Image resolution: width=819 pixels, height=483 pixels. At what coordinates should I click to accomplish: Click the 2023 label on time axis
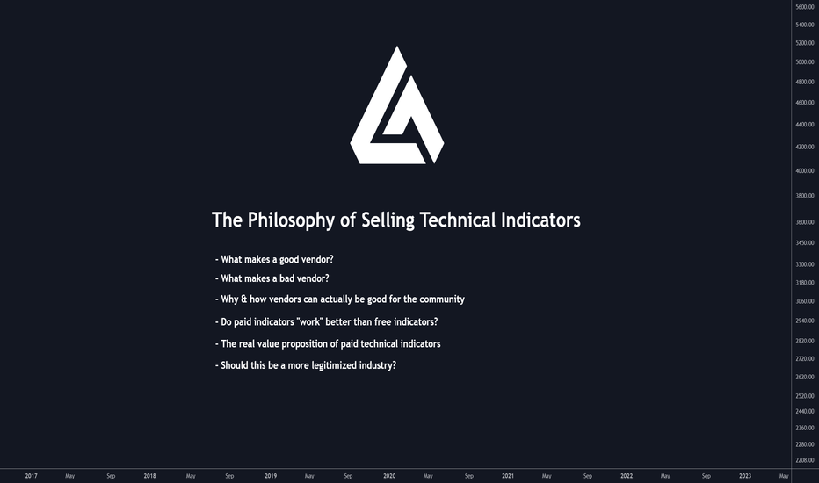745,476
